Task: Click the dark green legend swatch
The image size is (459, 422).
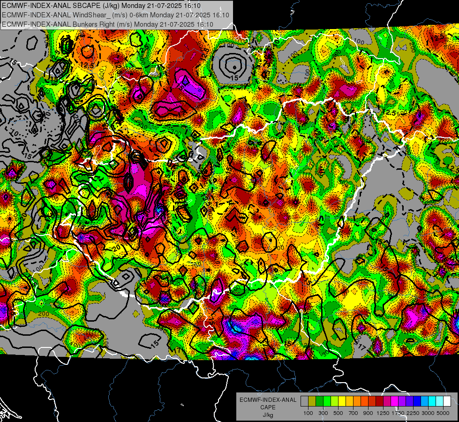Action: [x=319, y=401]
